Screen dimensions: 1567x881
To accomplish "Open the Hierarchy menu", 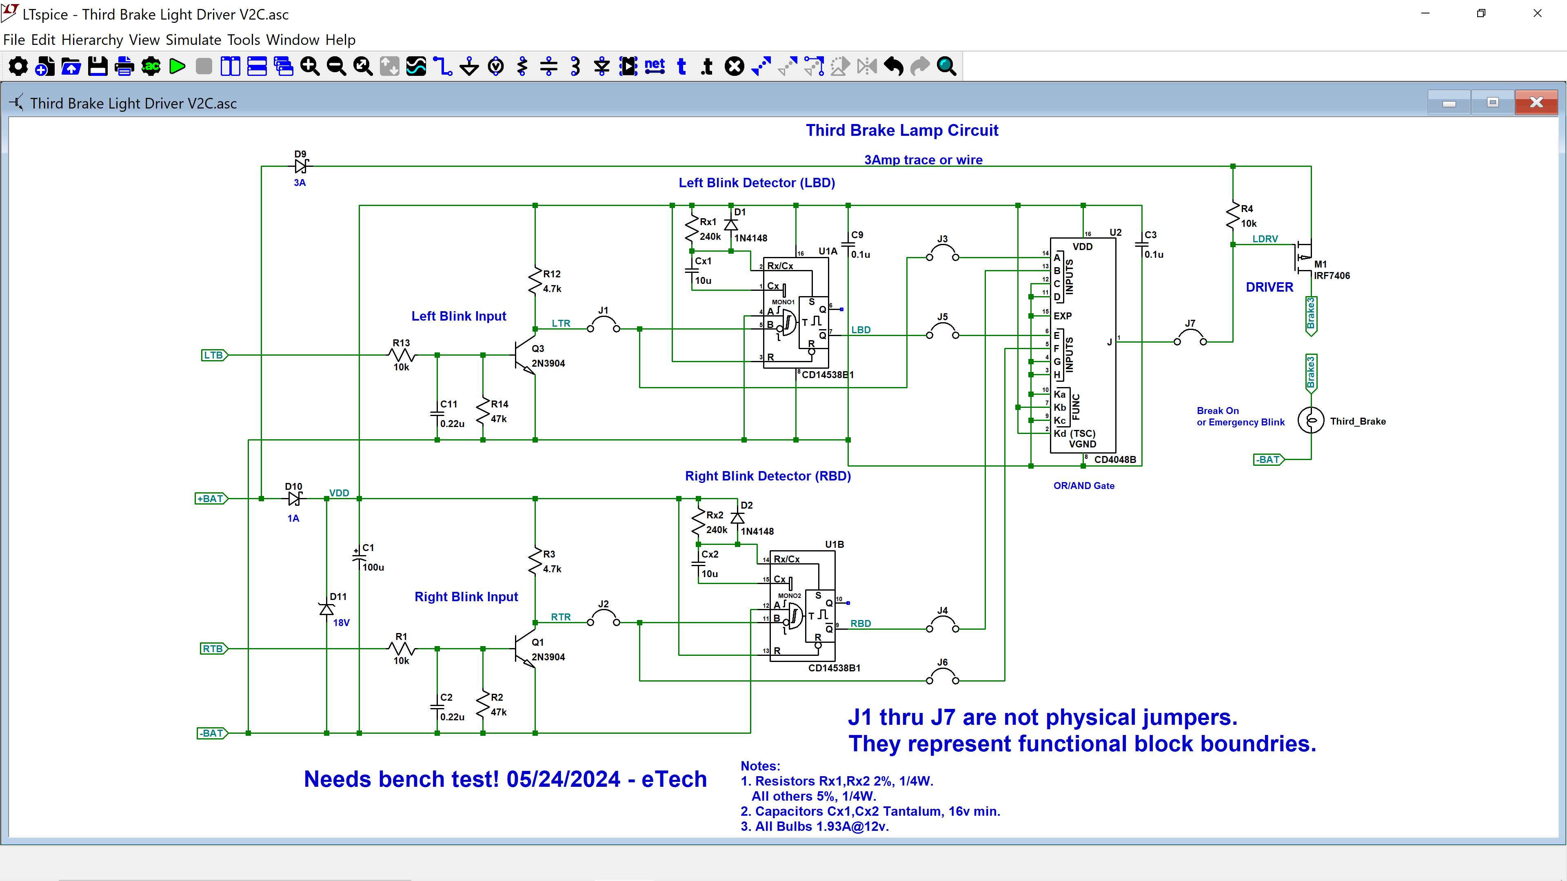I will 93,40.
